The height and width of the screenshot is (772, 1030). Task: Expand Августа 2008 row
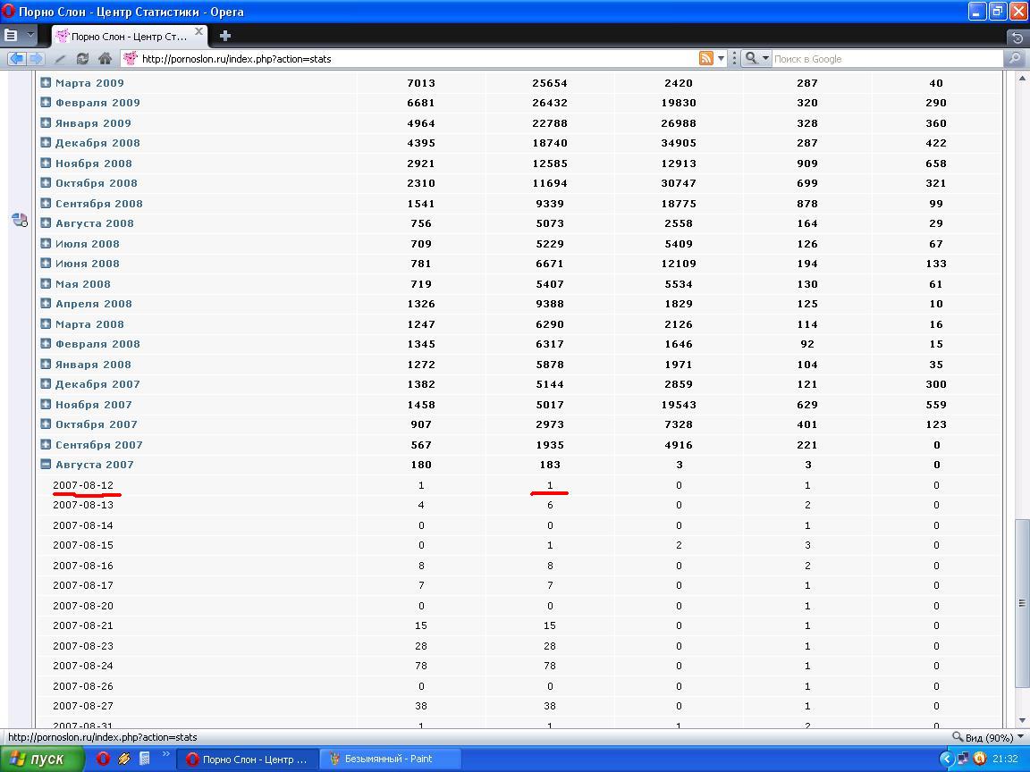click(x=46, y=223)
